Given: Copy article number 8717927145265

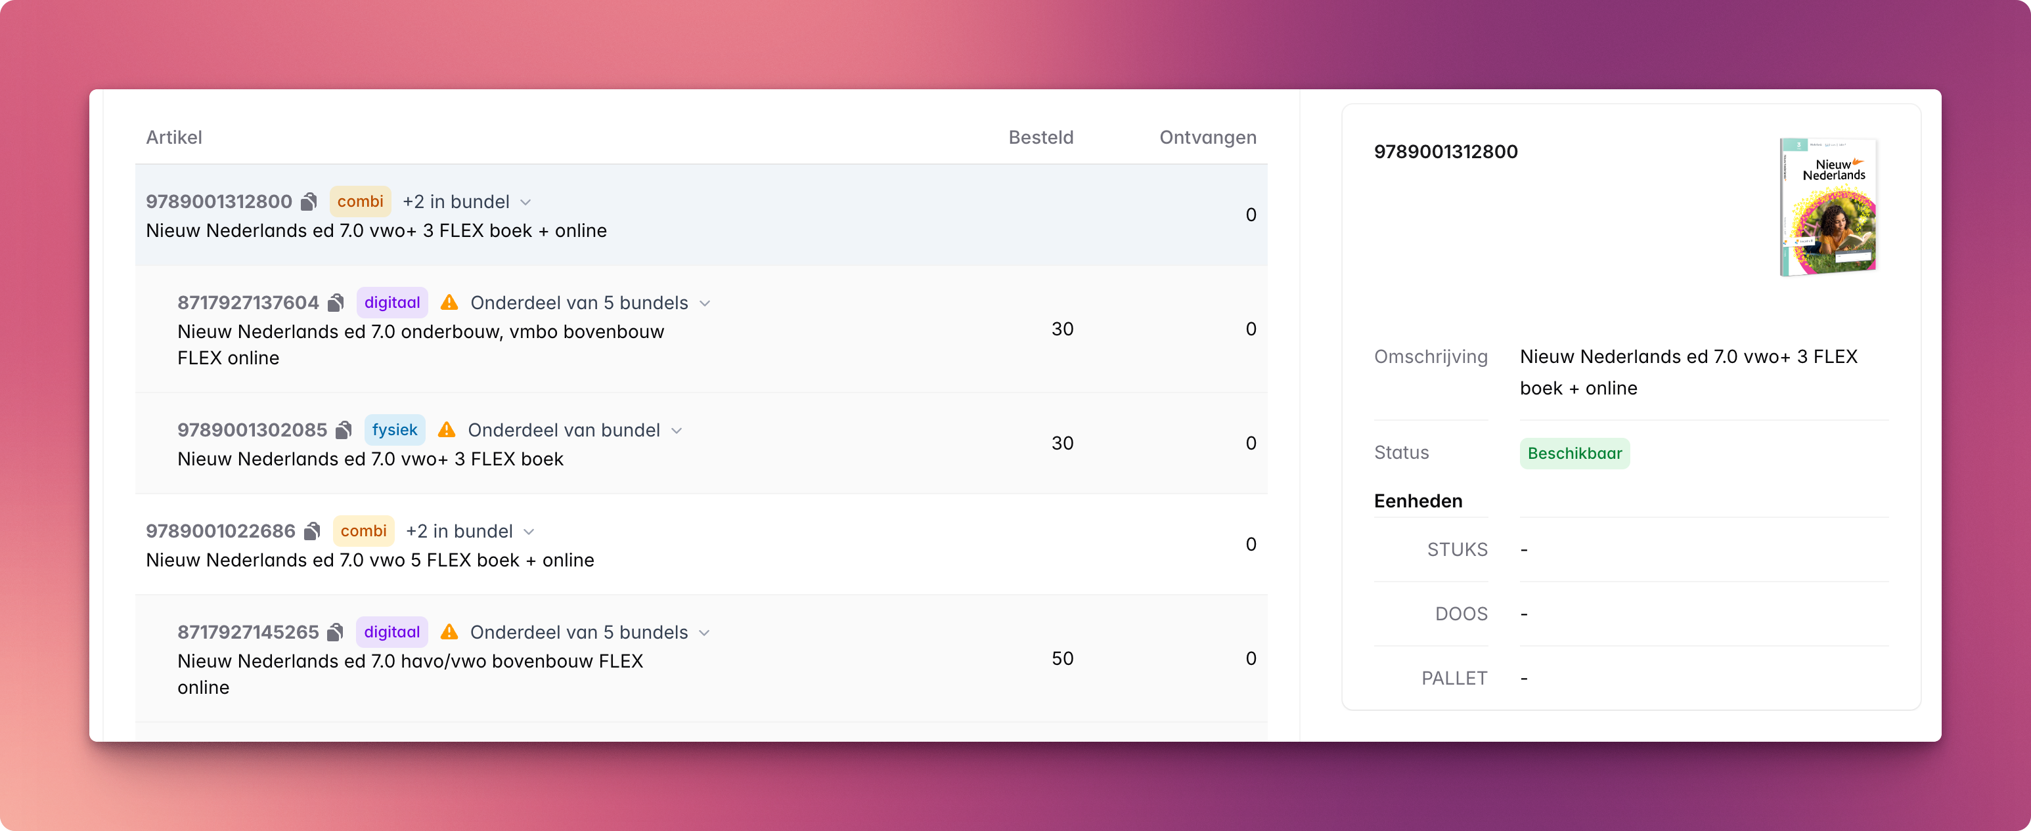Looking at the screenshot, I should click(336, 631).
